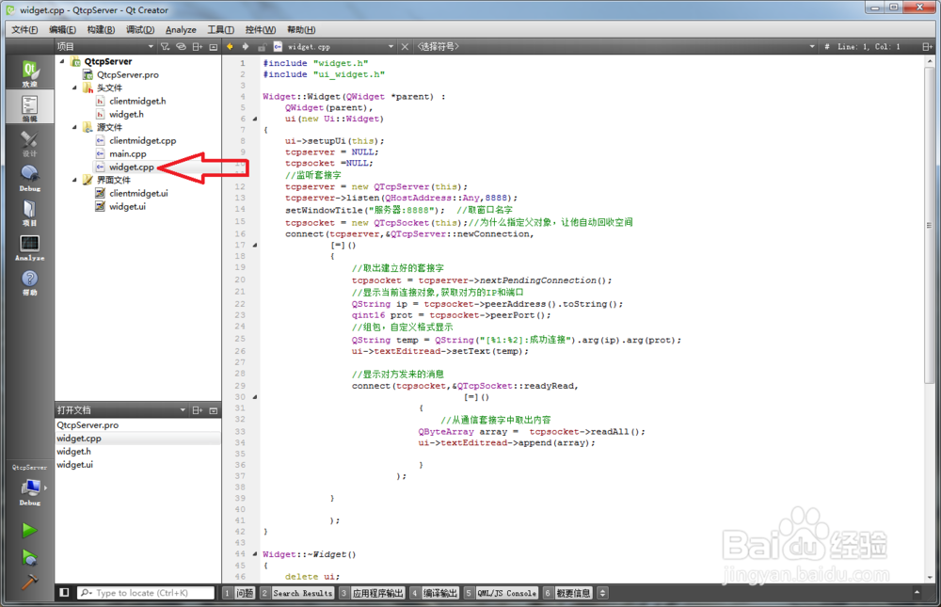Image resolution: width=941 pixels, height=607 pixels.
Task: Split the editor view
Action: click(927, 46)
